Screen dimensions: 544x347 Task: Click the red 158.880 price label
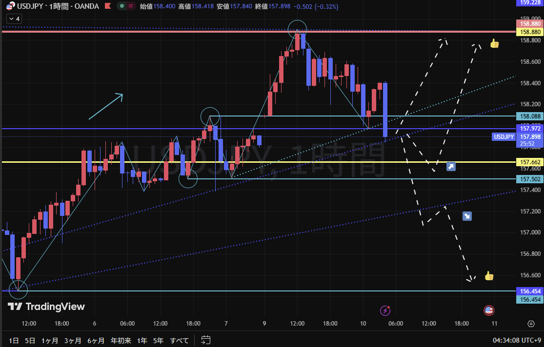pyautogui.click(x=530, y=23)
